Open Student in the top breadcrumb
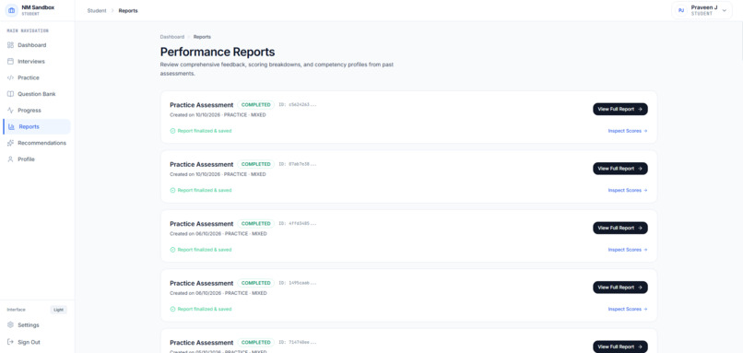 pyautogui.click(x=97, y=10)
